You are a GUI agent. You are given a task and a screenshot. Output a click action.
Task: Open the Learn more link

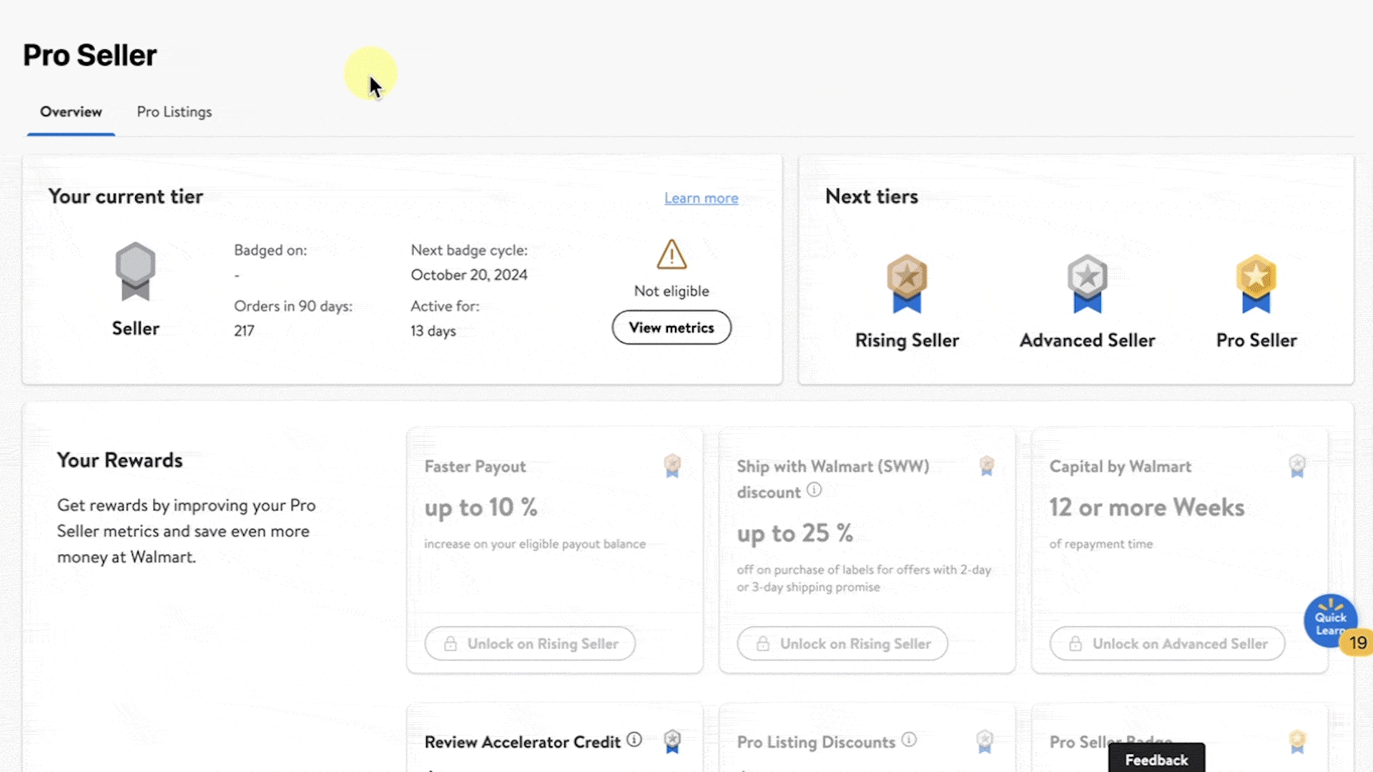pyautogui.click(x=701, y=198)
